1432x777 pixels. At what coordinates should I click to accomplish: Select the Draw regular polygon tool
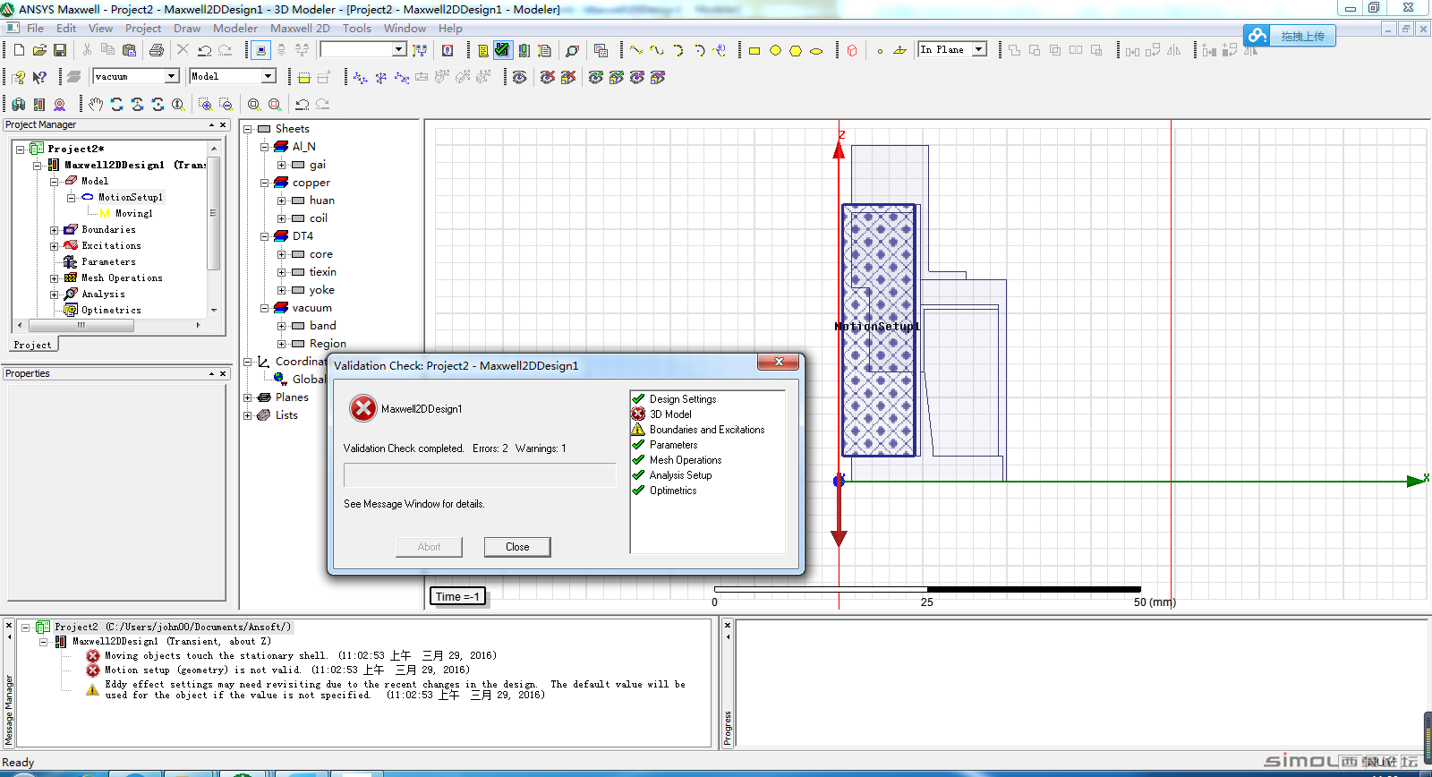coord(796,51)
